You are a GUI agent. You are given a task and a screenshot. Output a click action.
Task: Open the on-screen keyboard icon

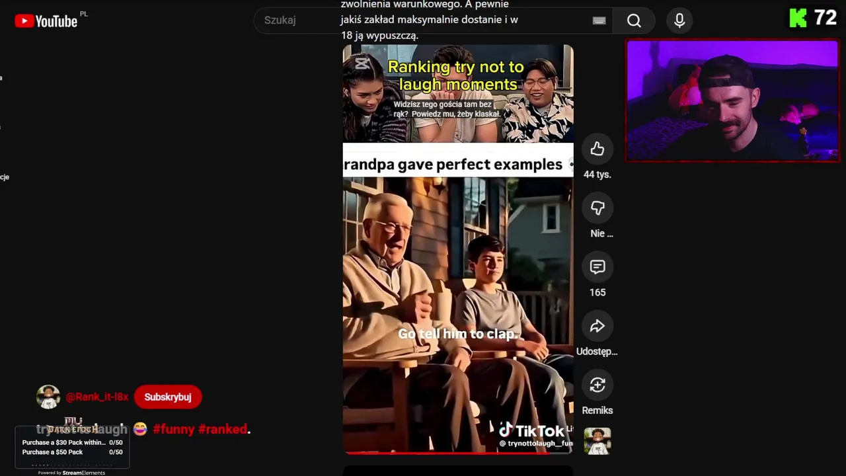click(599, 20)
